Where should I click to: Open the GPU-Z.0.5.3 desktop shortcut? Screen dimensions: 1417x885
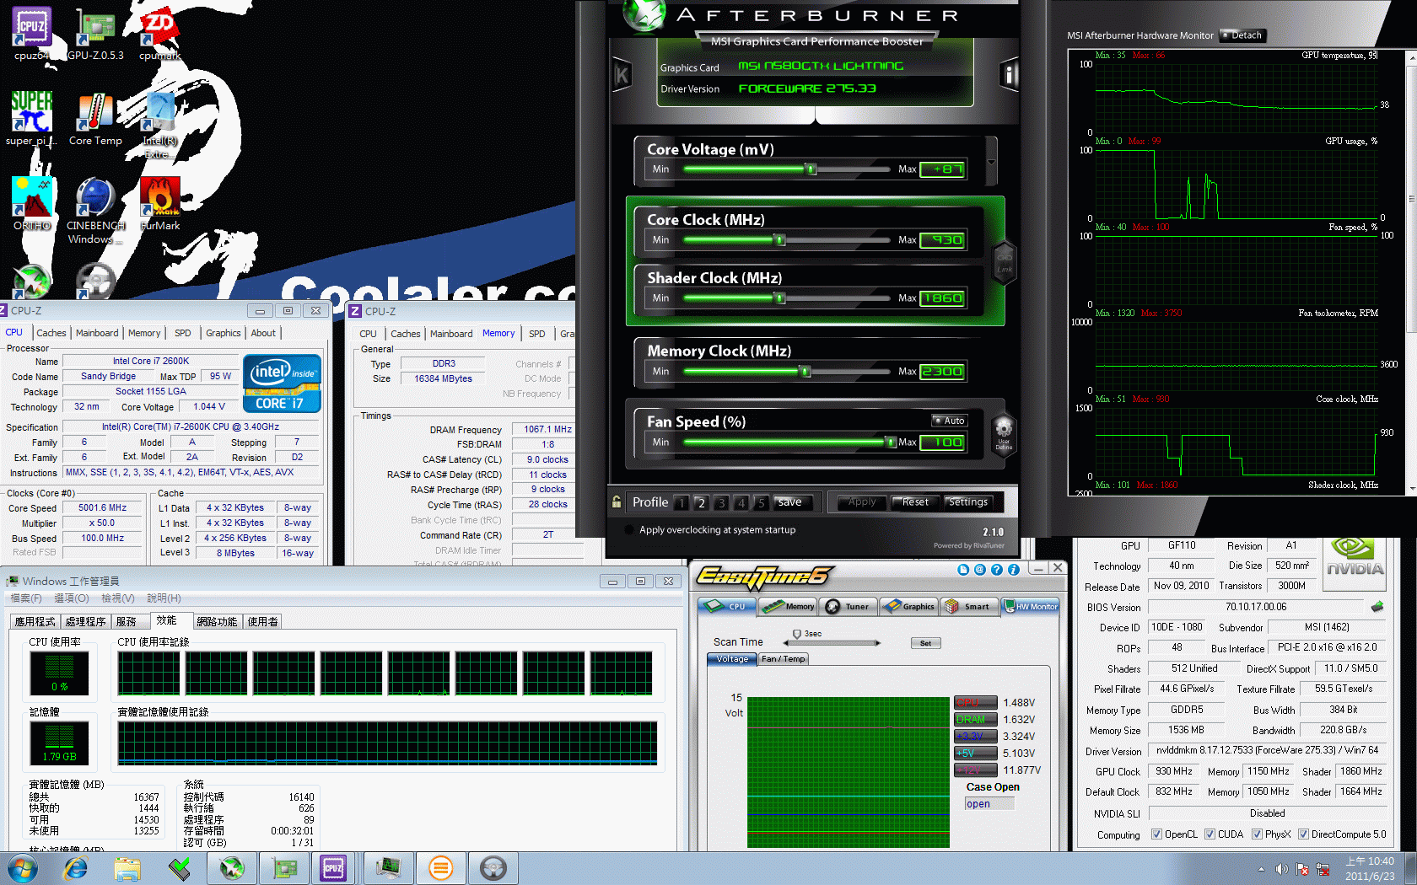point(95,34)
